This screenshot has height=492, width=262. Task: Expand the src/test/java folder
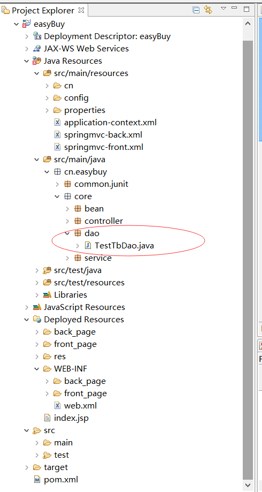(x=37, y=270)
